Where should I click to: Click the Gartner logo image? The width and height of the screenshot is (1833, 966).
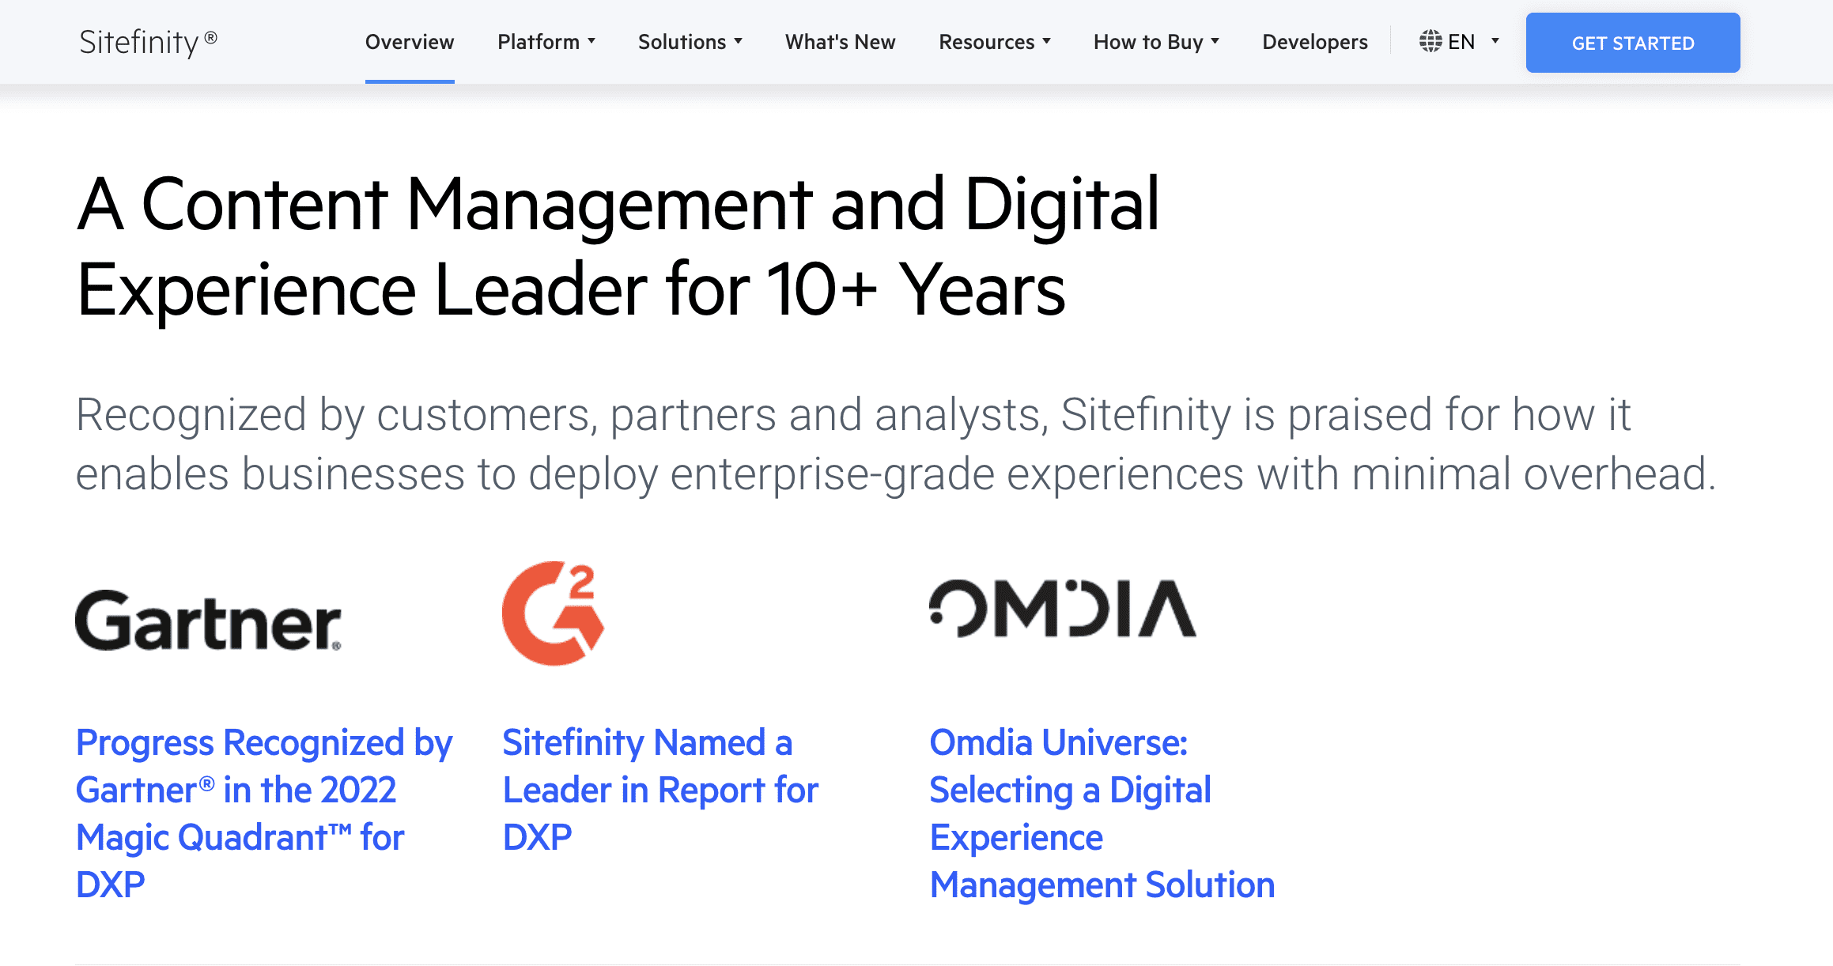pyautogui.click(x=209, y=620)
